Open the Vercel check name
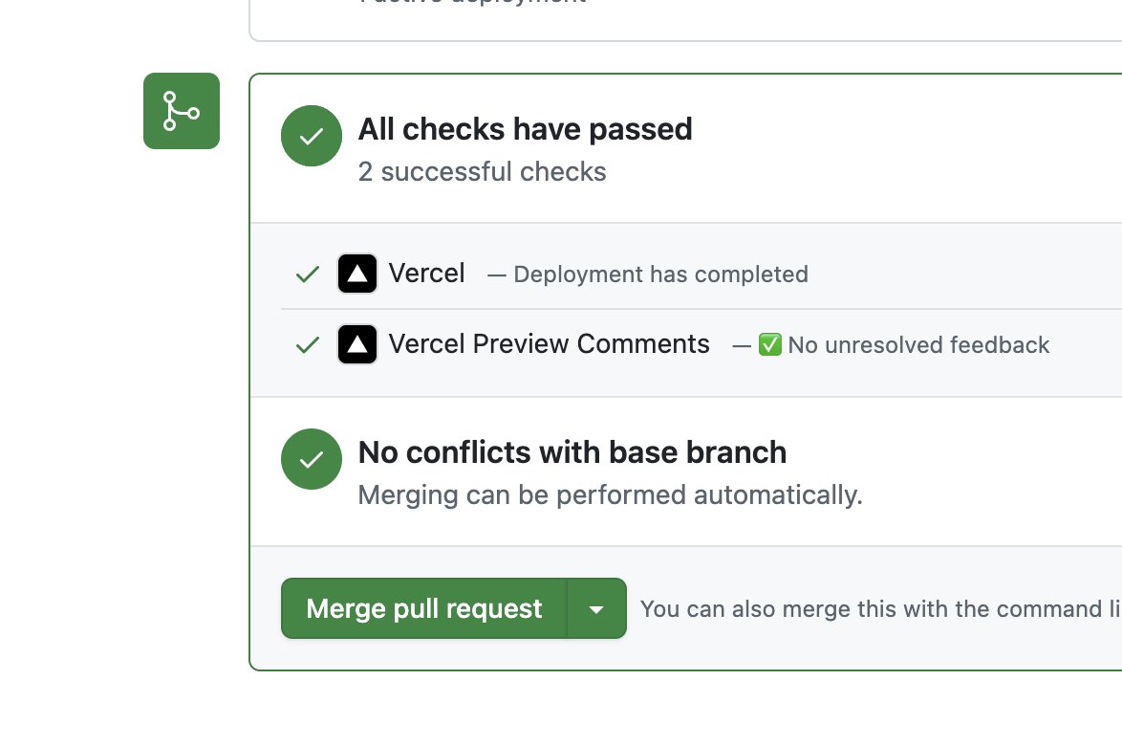The height and width of the screenshot is (746, 1122). 426,273
